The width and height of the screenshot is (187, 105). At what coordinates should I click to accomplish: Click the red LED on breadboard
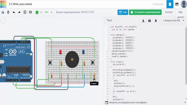click(x=60, y=52)
